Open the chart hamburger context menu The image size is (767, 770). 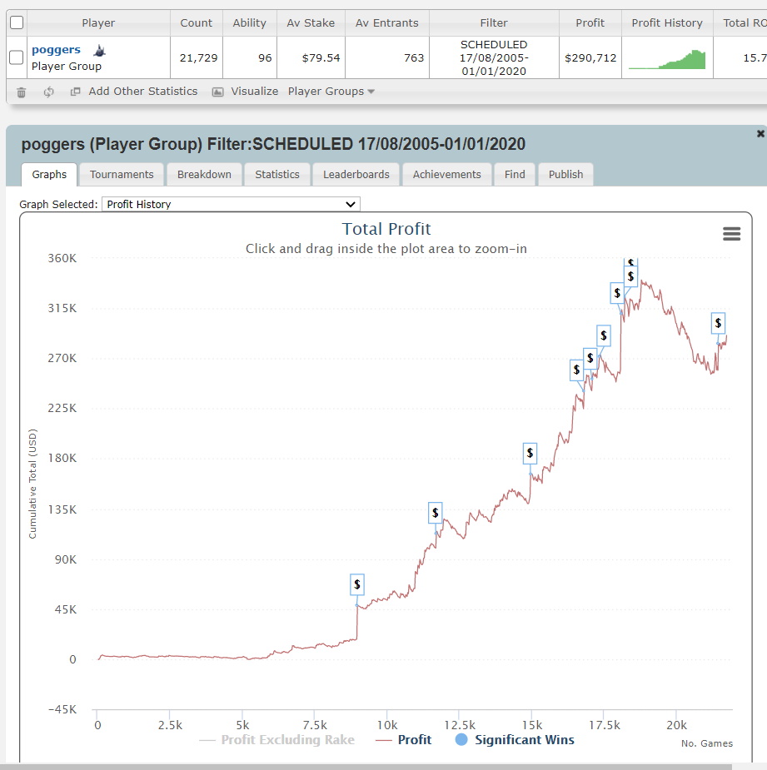(732, 234)
